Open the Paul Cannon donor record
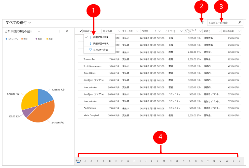 click(x=90, y=108)
